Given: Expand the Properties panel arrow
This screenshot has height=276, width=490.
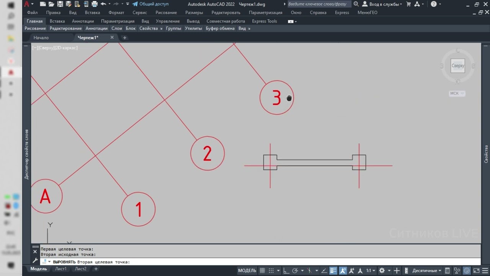Looking at the screenshot, I should [161, 28].
